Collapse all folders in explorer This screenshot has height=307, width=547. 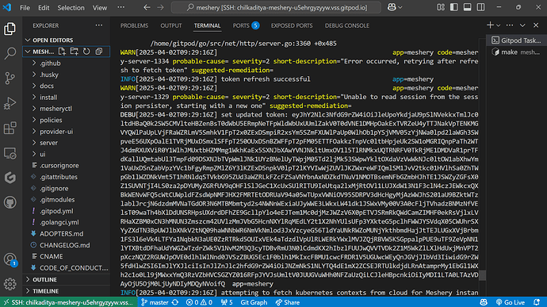click(x=99, y=52)
